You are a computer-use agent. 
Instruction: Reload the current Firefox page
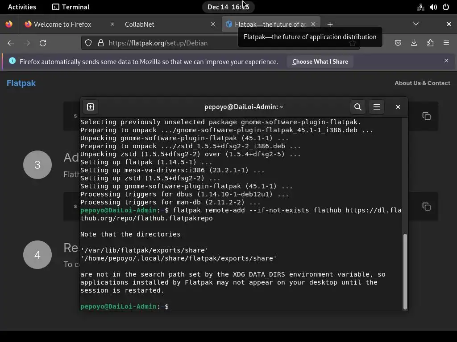click(x=43, y=43)
